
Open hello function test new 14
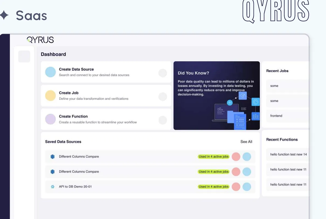pos(287,155)
